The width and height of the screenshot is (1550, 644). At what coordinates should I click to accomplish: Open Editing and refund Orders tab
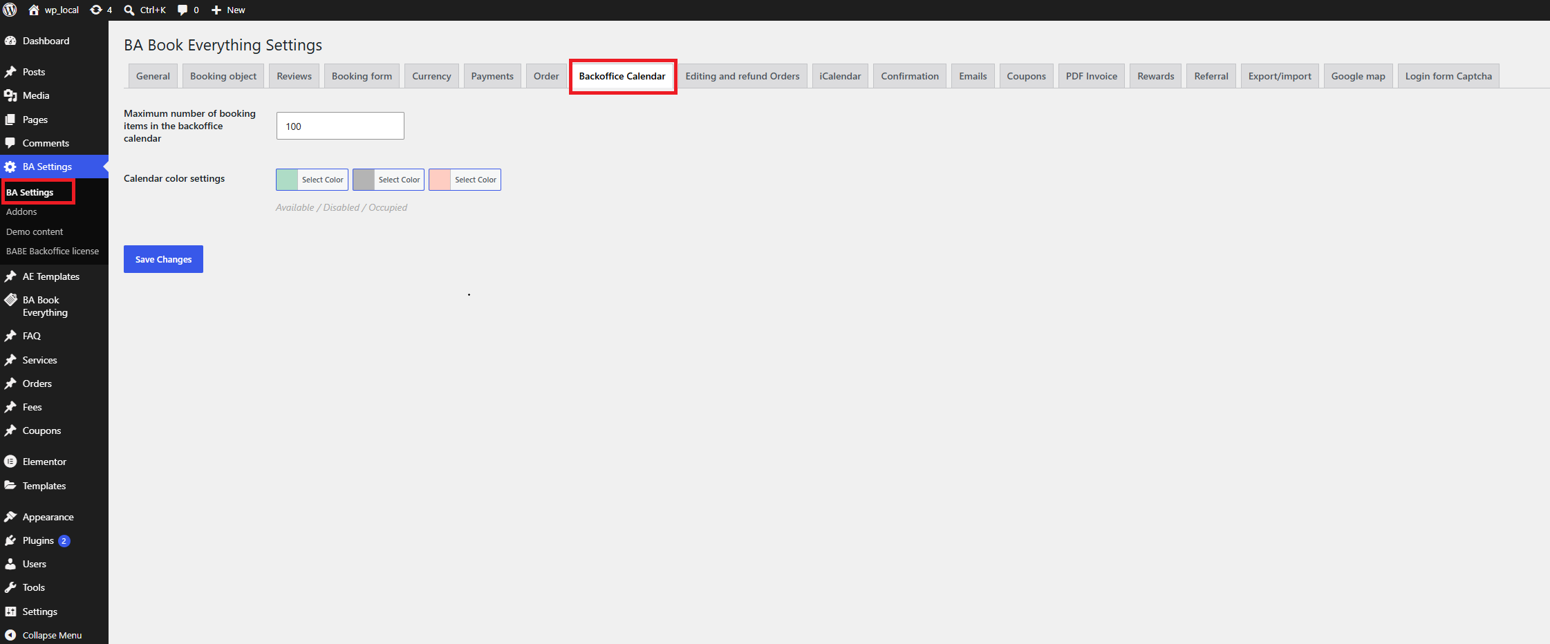(x=743, y=76)
